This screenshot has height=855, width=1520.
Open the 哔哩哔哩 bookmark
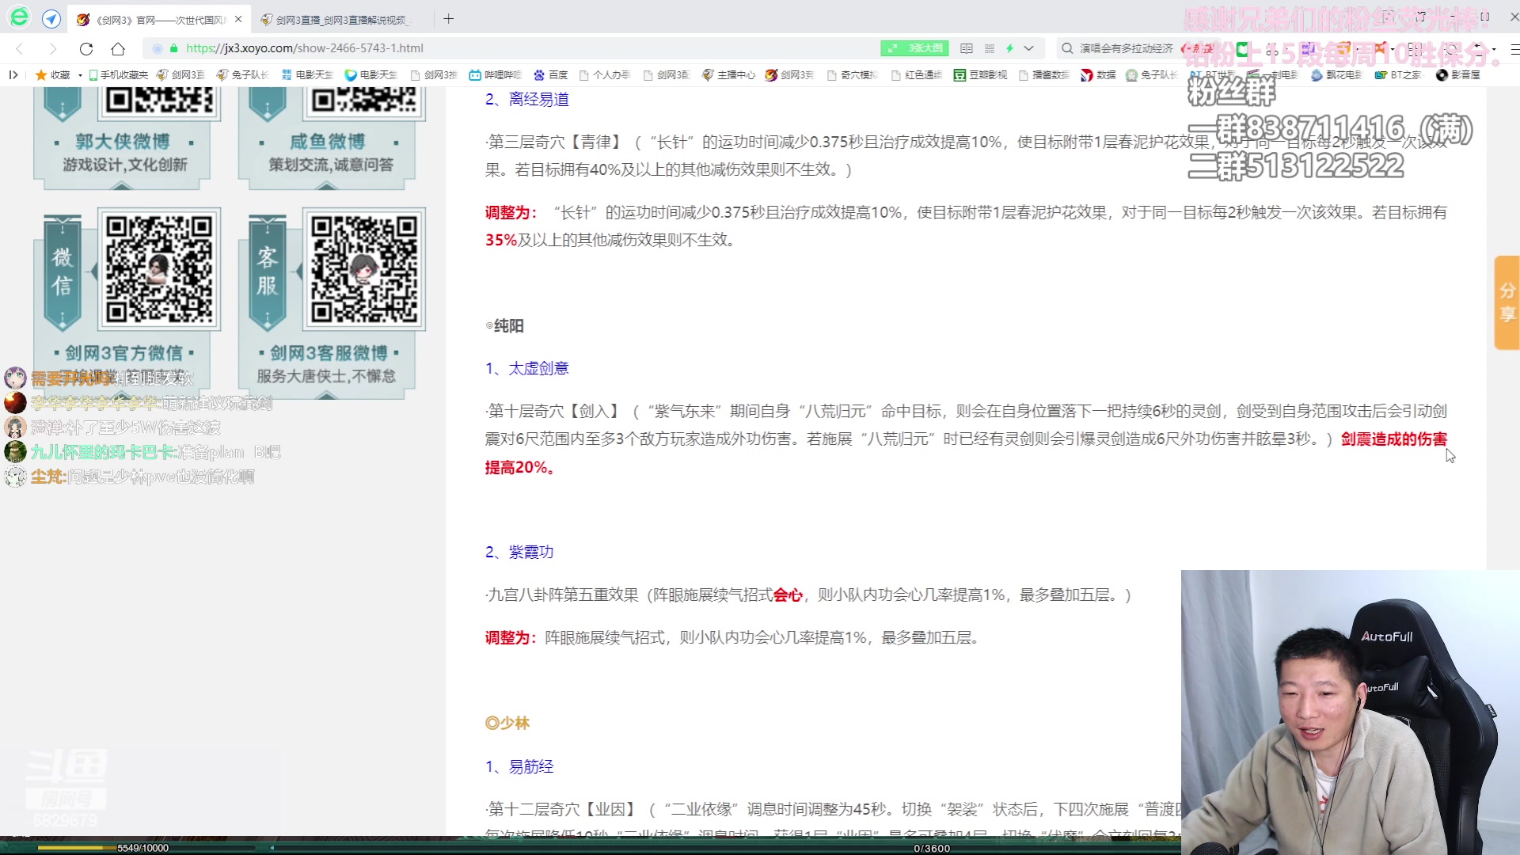pyautogui.click(x=496, y=75)
